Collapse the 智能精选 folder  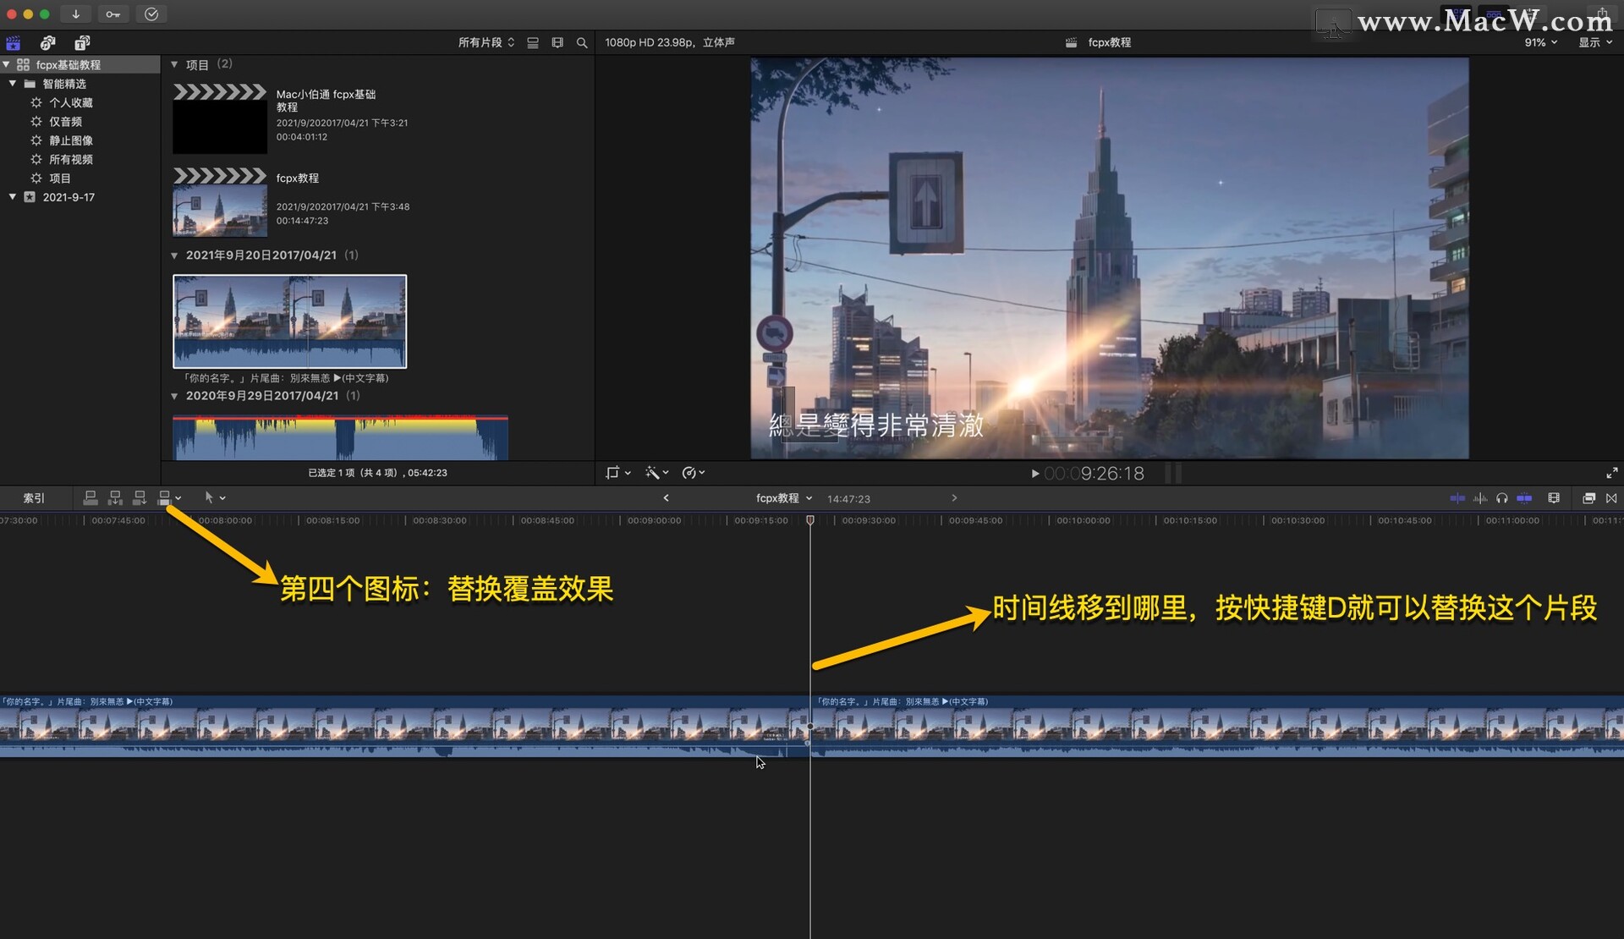13,84
